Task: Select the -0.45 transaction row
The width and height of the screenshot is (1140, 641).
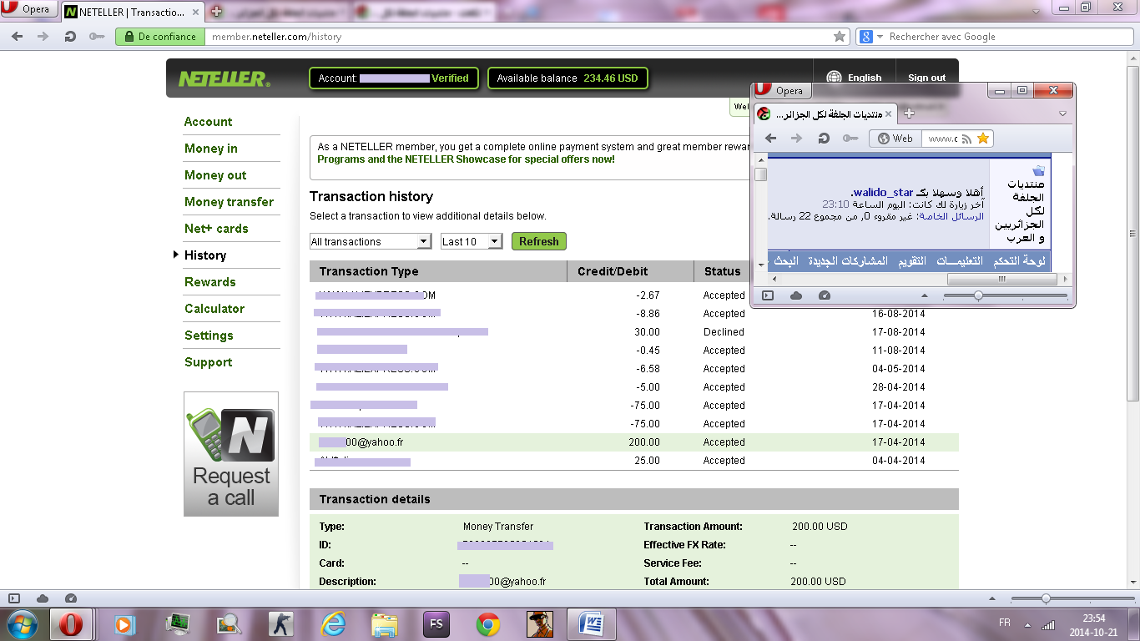Action: point(633,351)
